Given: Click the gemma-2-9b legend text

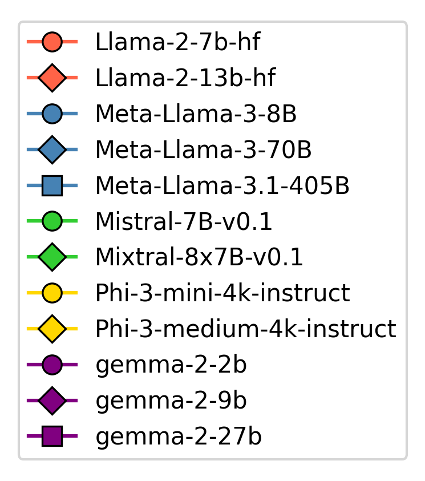Looking at the screenshot, I should [x=171, y=401].
